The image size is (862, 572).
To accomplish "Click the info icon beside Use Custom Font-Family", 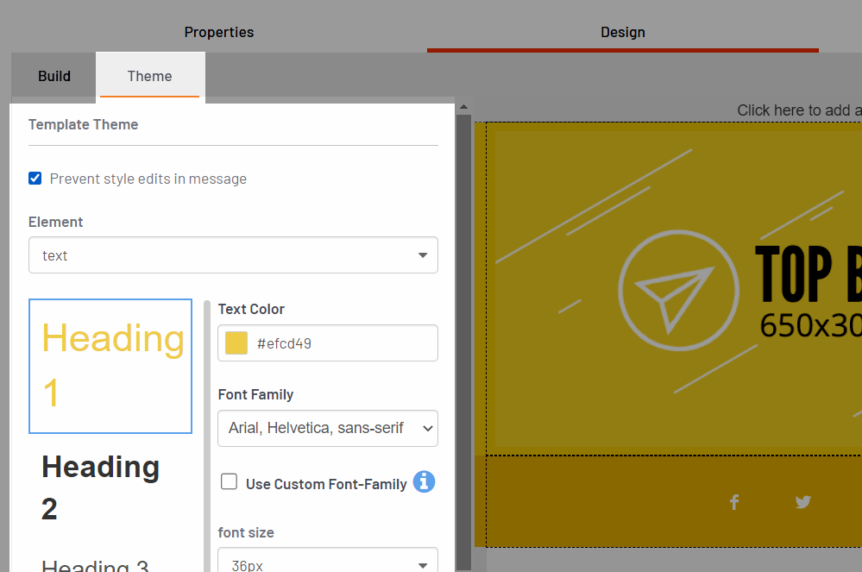I will click(424, 482).
